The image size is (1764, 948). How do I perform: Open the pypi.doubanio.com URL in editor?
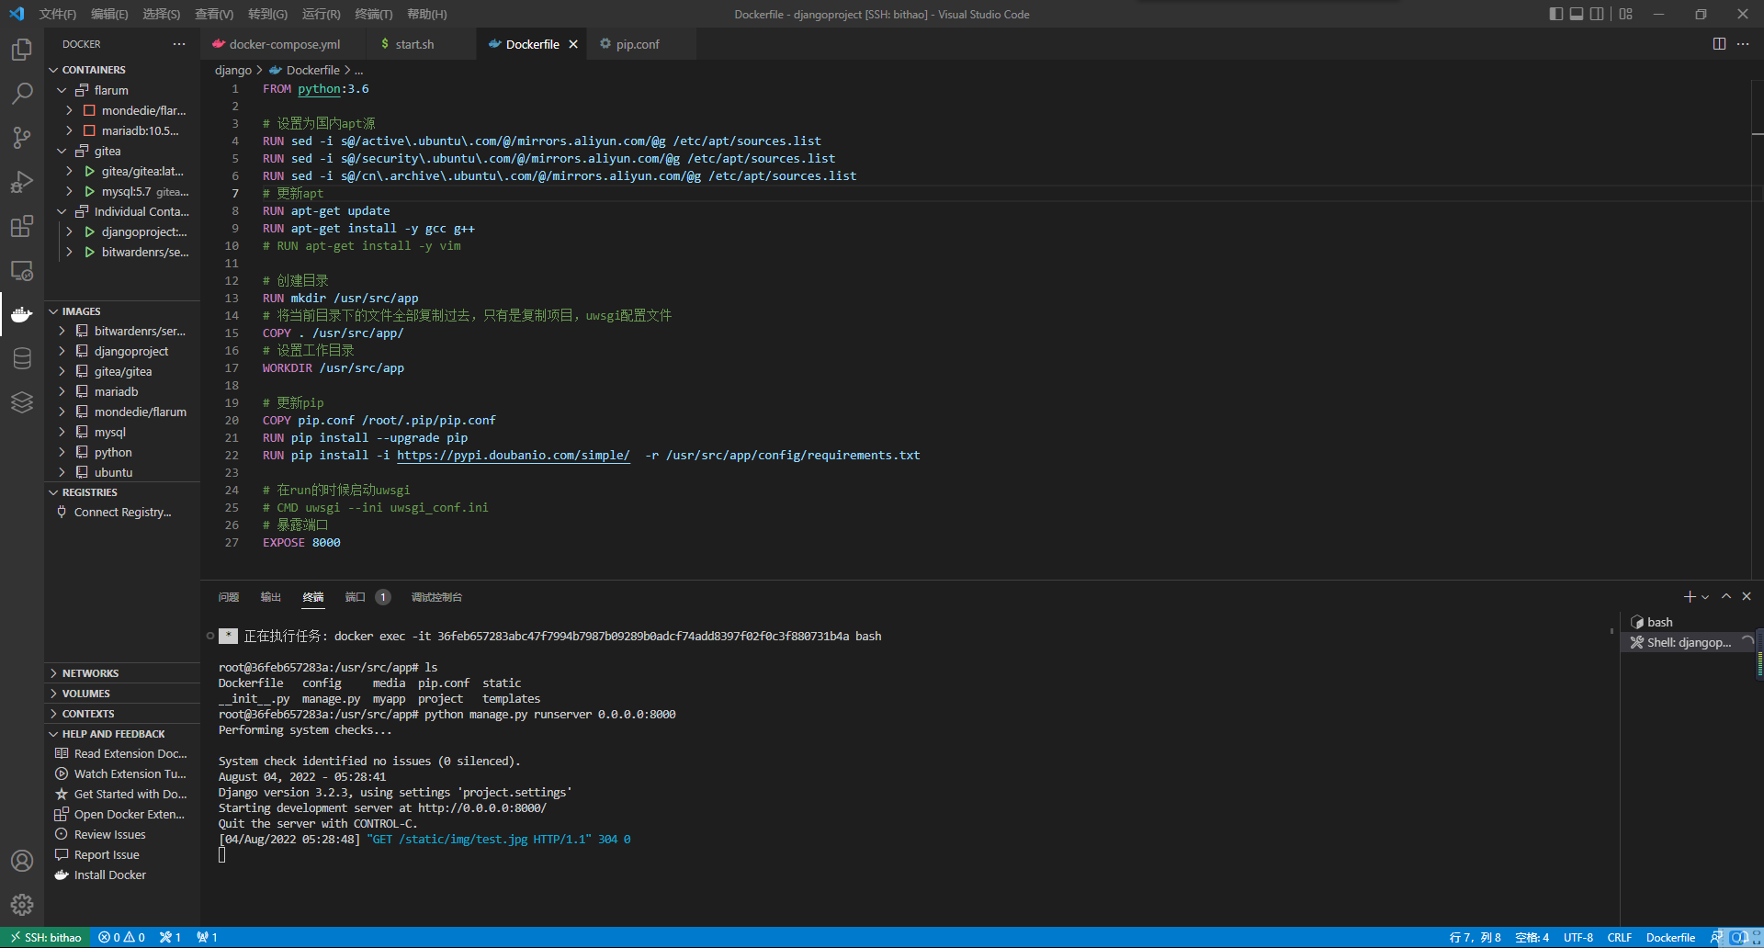click(x=513, y=456)
